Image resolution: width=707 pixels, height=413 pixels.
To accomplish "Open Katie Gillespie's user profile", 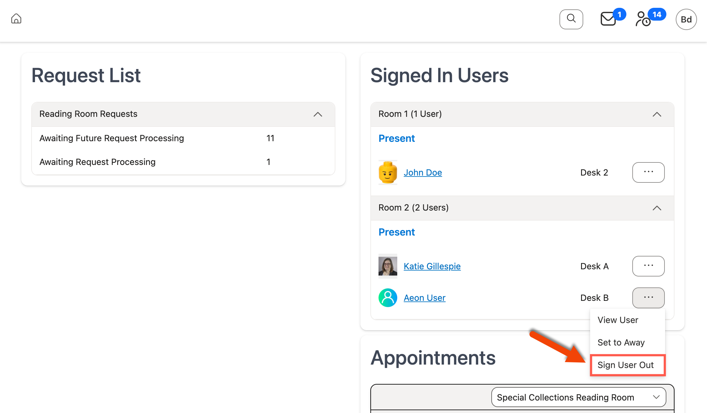I will tap(432, 266).
